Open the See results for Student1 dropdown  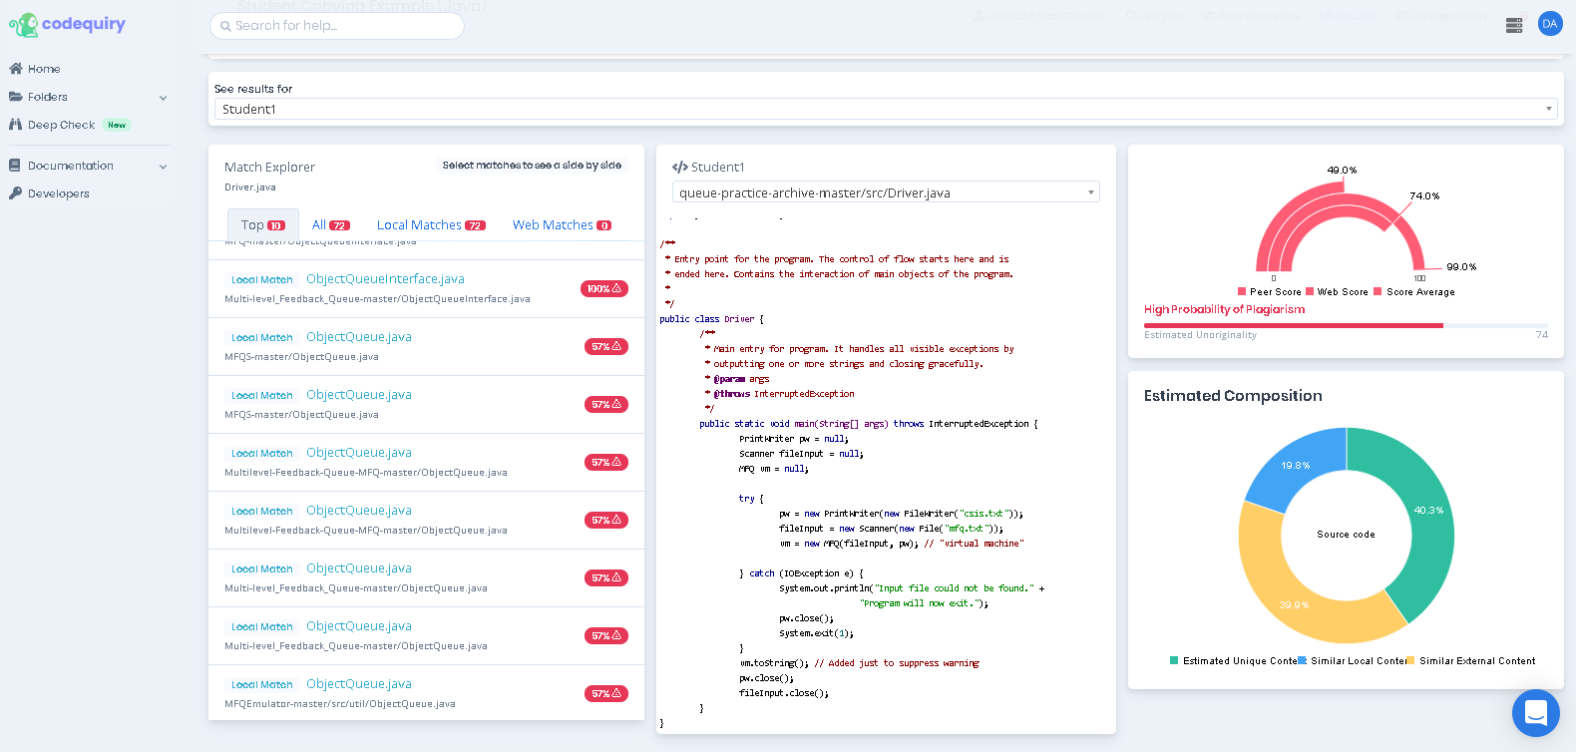pos(886,109)
